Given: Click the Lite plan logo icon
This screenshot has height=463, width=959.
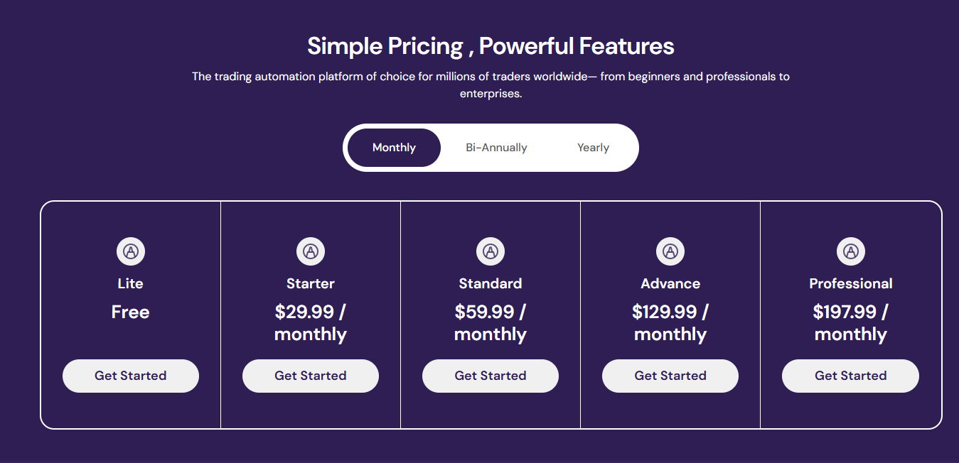Looking at the screenshot, I should (x=130, y=251).
